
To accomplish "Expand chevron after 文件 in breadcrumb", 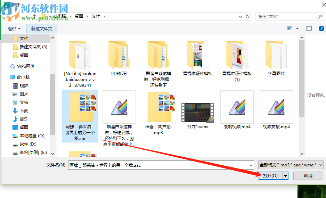I will coord(104,16).
